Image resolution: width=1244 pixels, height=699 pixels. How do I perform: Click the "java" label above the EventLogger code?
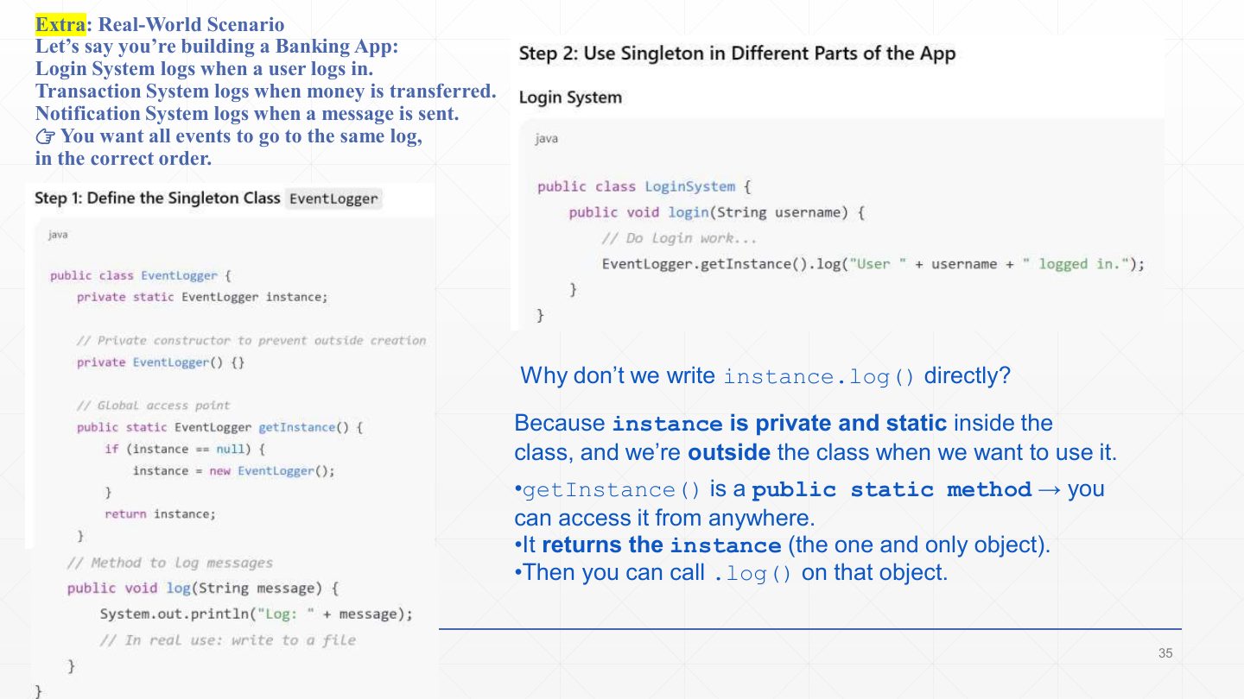tap(59, 235)
